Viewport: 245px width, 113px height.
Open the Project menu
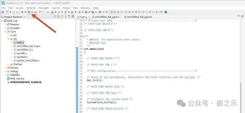[67, 8]
